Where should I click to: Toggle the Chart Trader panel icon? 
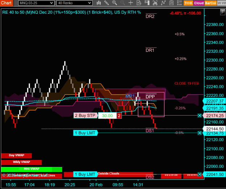coord(147,3)
